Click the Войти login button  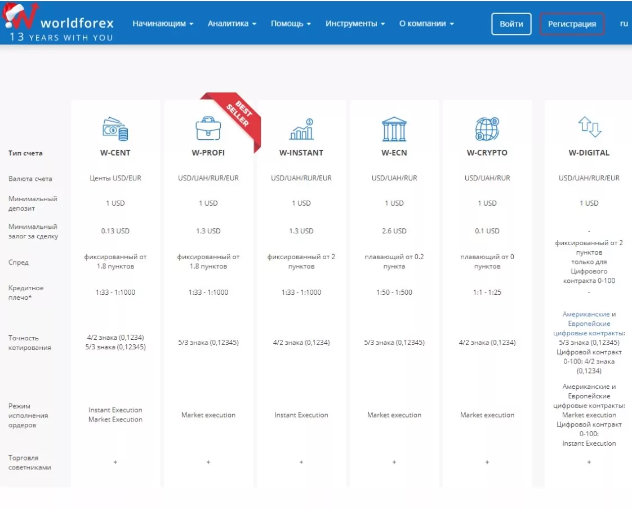[x=511, y=24]
